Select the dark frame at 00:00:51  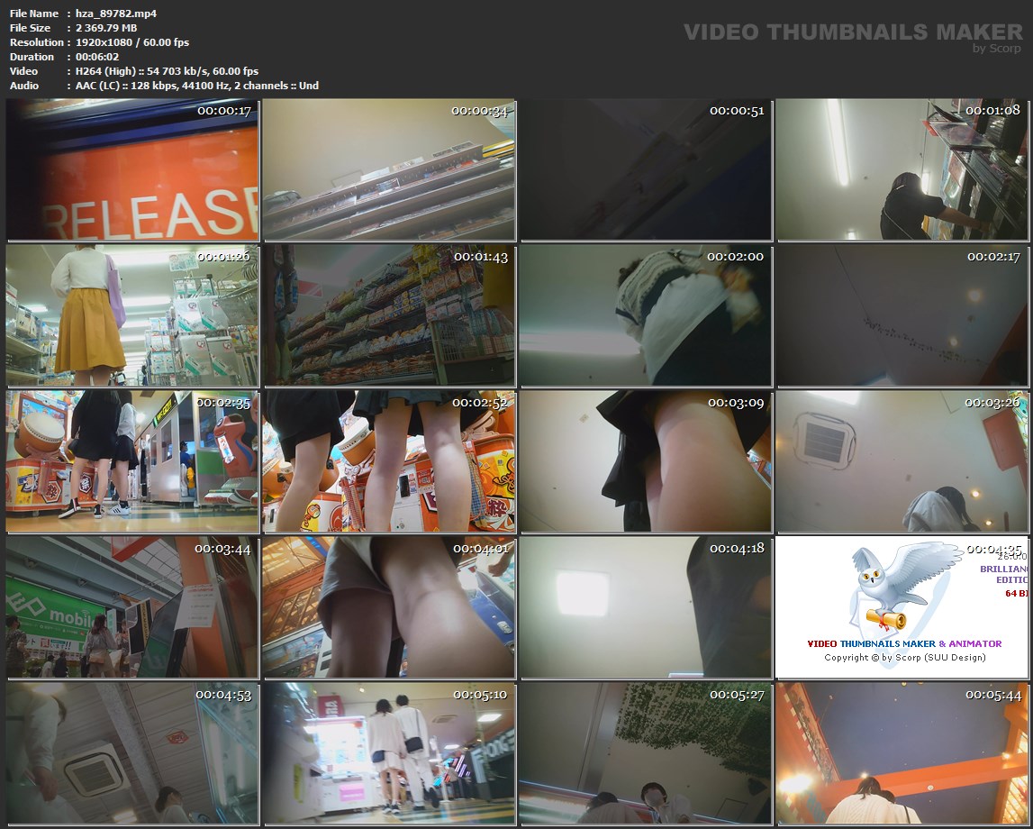coord(646,169)
